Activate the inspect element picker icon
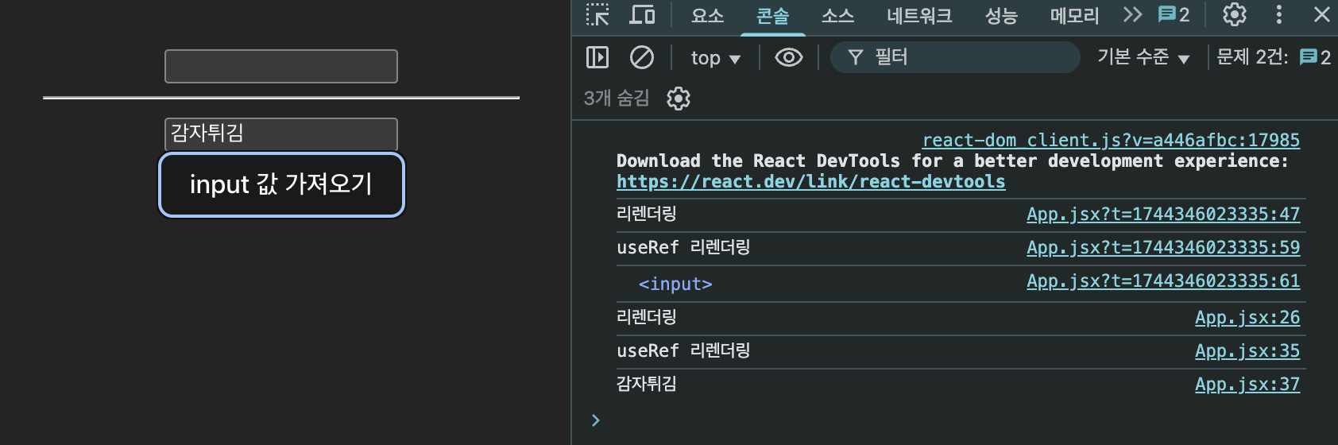The width and height of the screenshot is (1338, 445). coord(597,15)
